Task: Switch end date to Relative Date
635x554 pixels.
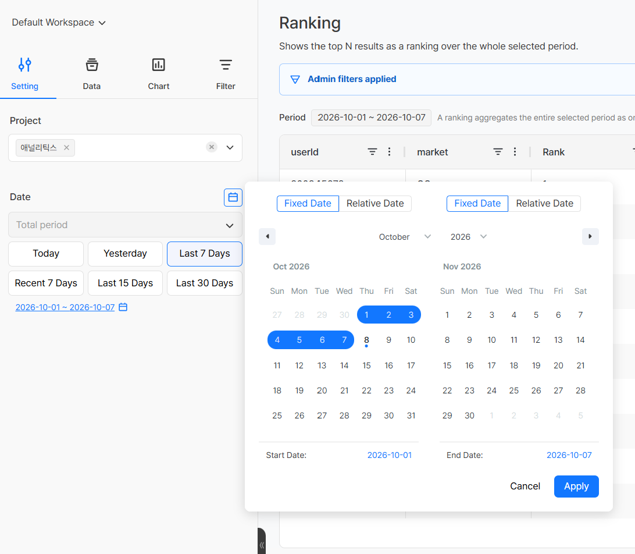Action: point(544,204)
